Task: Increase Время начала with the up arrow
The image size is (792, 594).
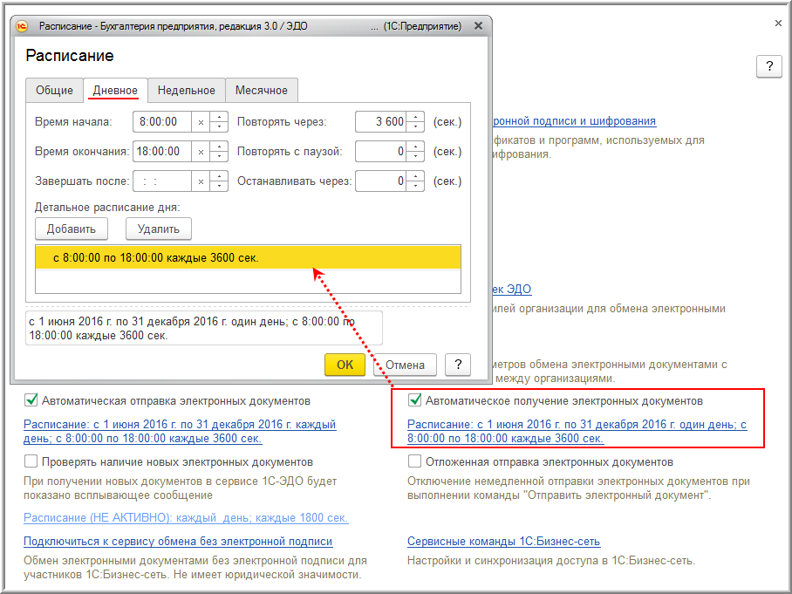Action: tap(219, 117)
